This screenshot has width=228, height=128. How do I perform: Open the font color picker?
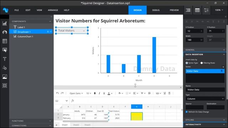[110, 93]
